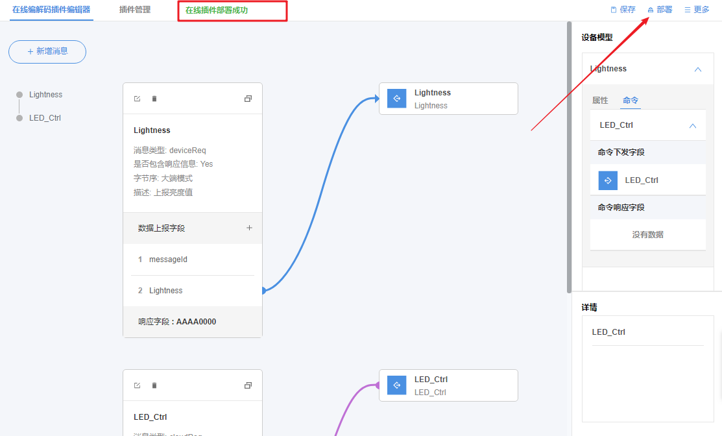Click blue icon on Lightness property node
This screenshot has height=436, width=722.
396,98
